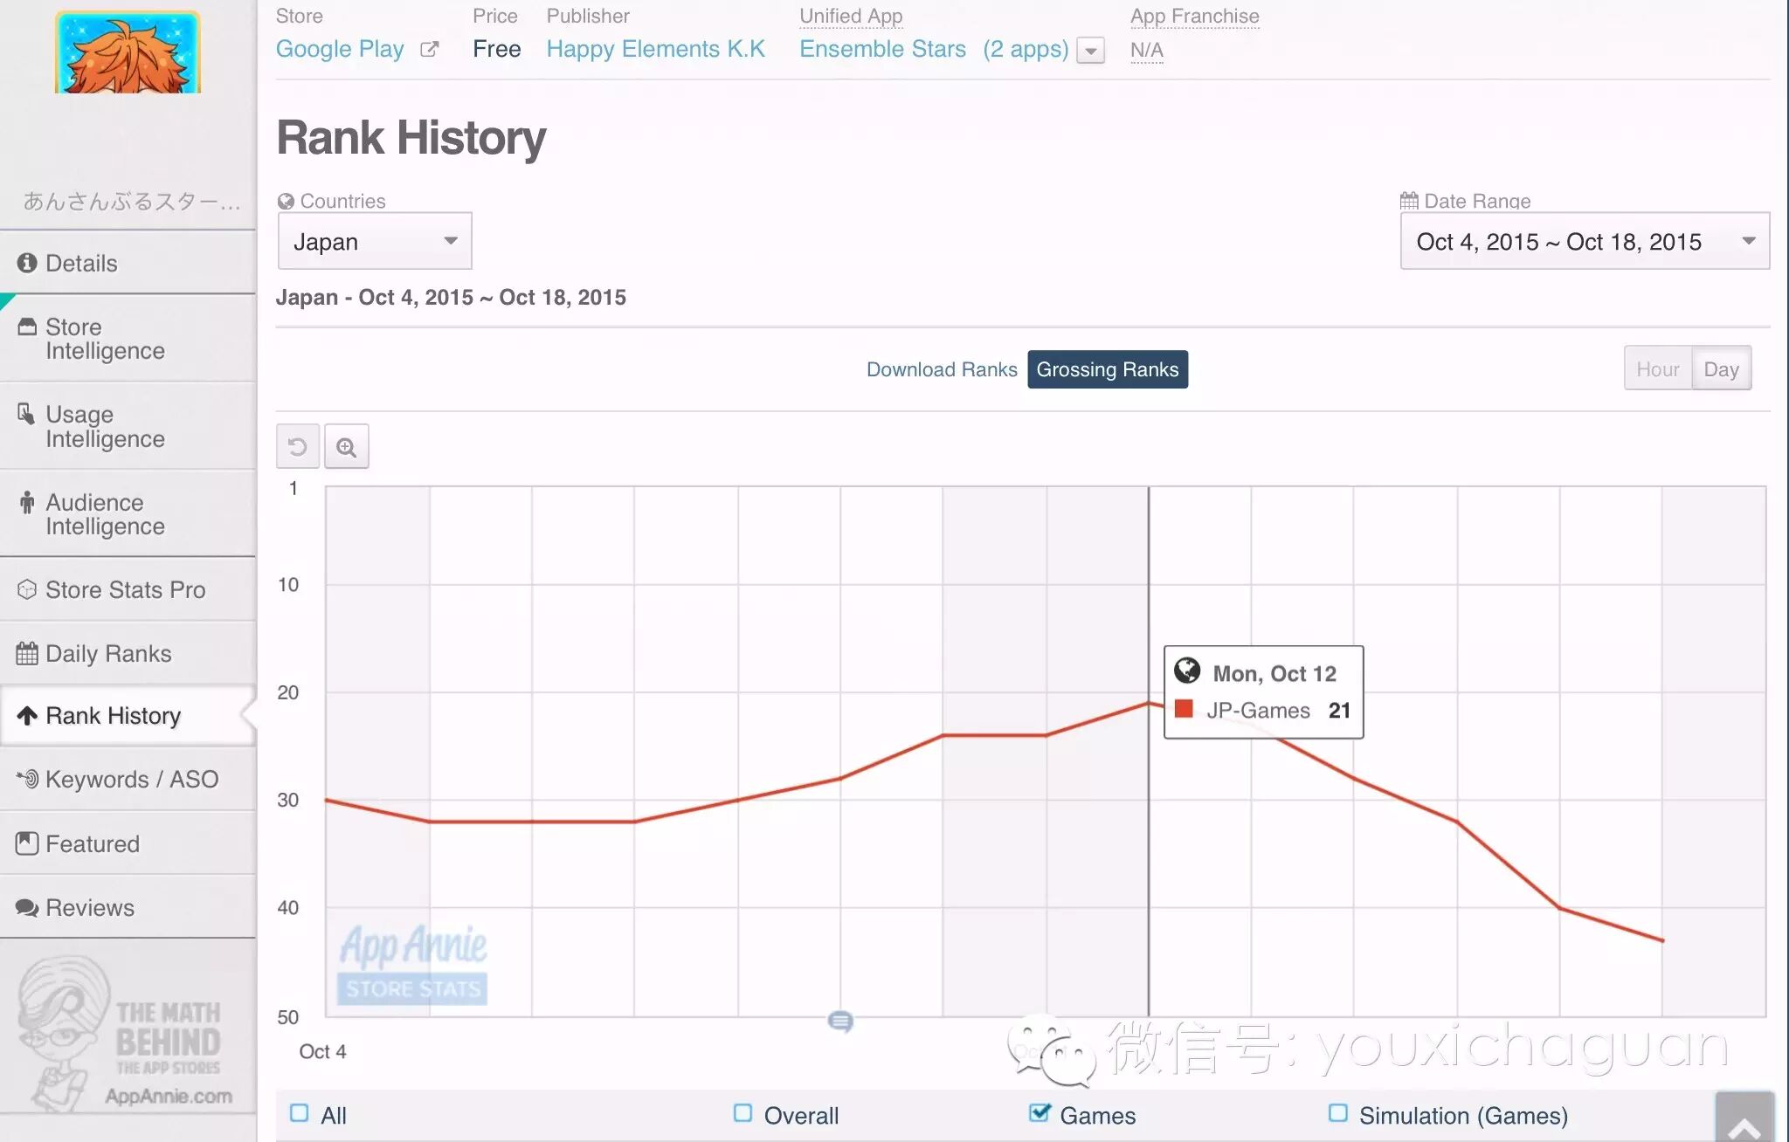Switch the chart to Hour view

(1657, 369)
